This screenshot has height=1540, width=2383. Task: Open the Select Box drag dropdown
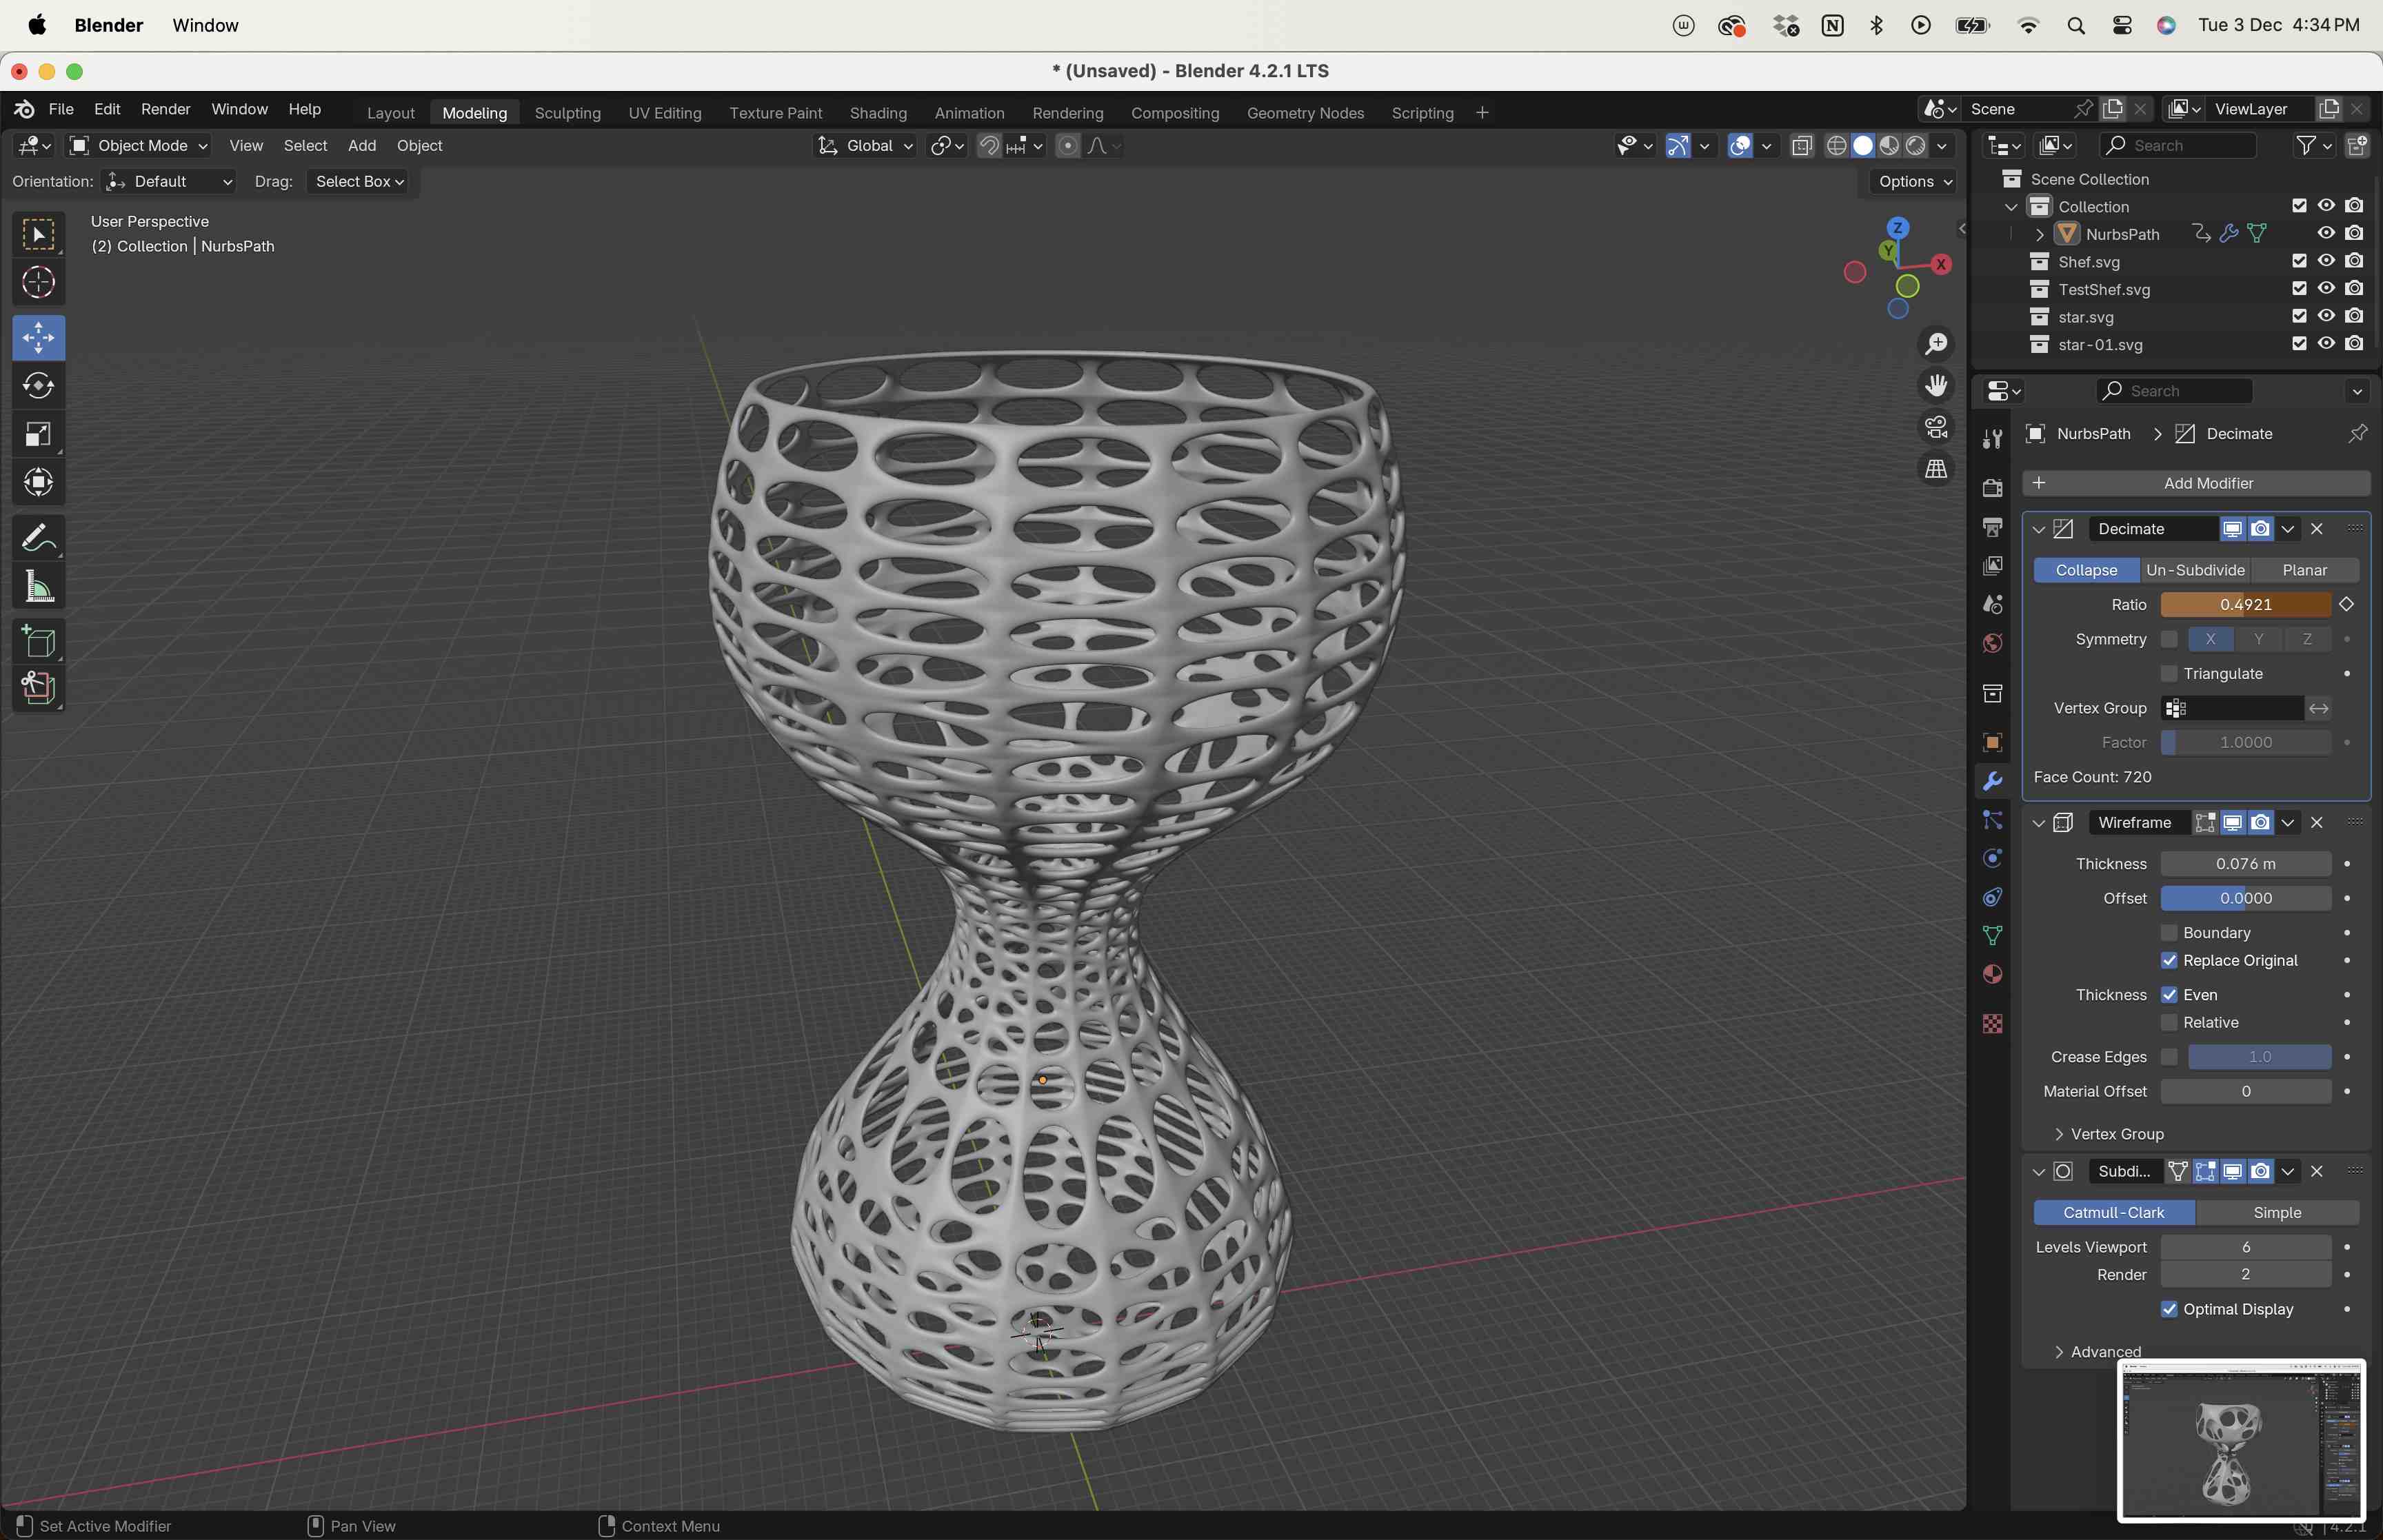click(359, 182)
